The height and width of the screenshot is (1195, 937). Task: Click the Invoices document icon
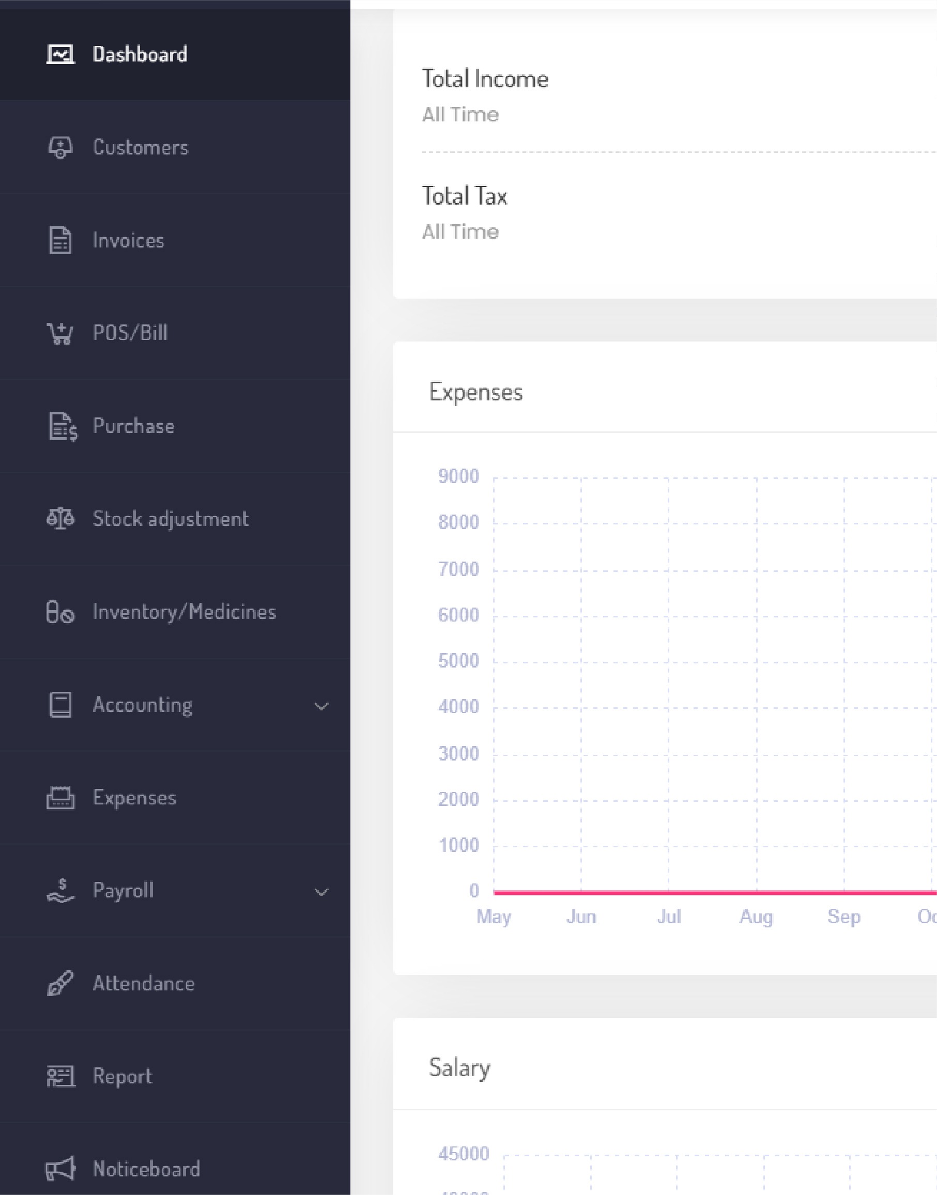point(60,240)
